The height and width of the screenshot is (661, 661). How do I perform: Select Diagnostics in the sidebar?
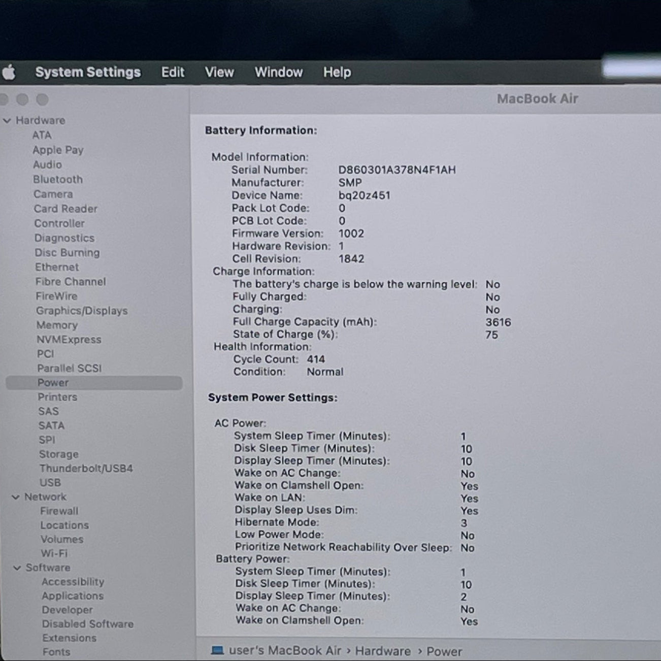click(x=64, y=238)
